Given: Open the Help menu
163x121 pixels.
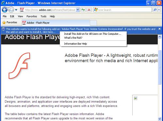Looking at the screenshot, I should (52, 16).
